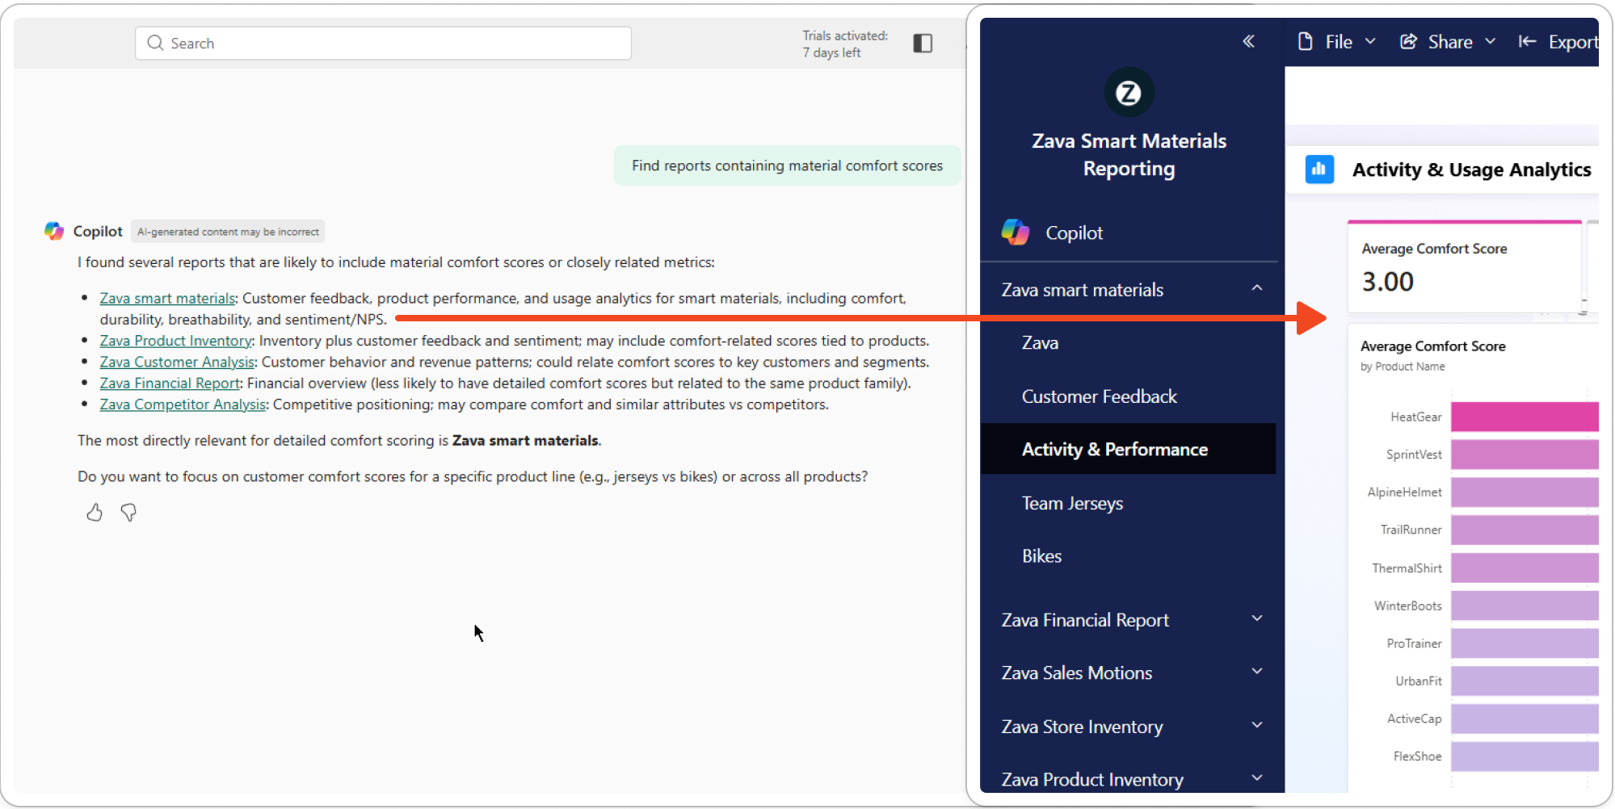Viewport: 1615px width, 809px height.
Task: Click the Share icon
Action: (1408, 41)
